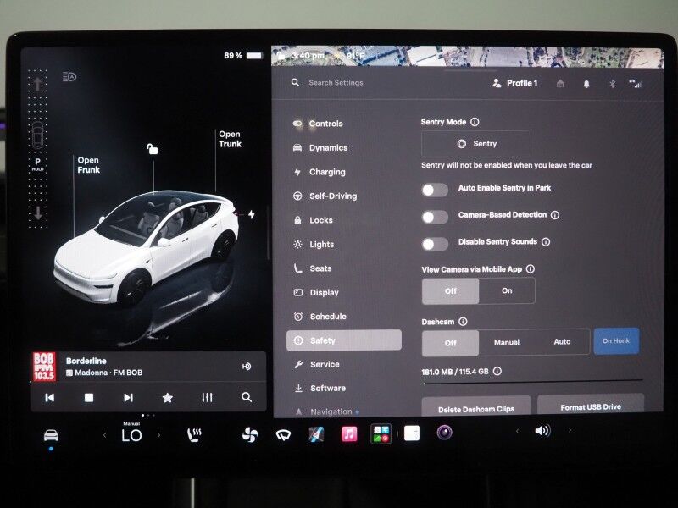Launch the navigation map app icon

click(x=316, y=433)
